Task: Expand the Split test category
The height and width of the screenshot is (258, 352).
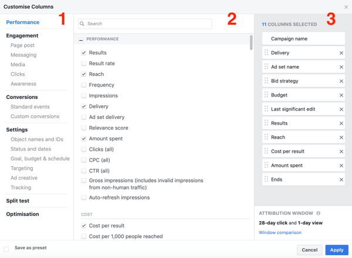Action: tap(18, 201)
